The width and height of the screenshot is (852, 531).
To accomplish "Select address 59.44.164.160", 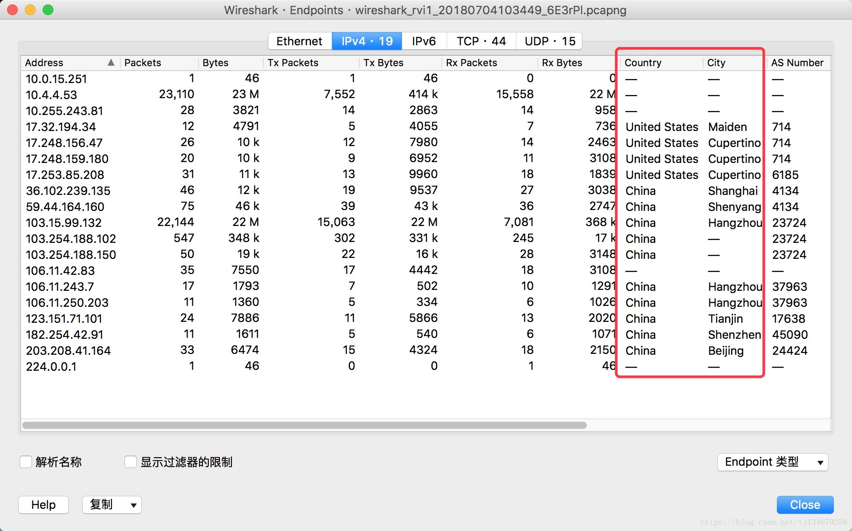I will [x=65, y=206].
